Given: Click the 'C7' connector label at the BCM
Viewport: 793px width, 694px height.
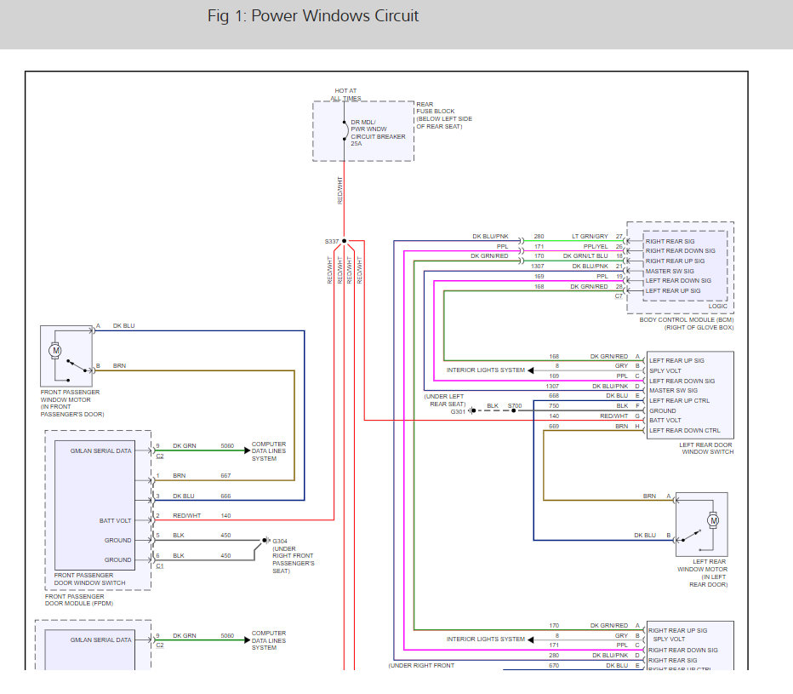Looking at the screenshot, I should pos(619,296).
